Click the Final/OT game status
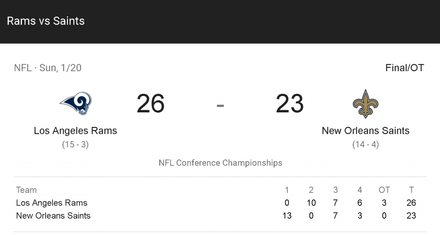The width and height of the screenshot is (440, 235). pos(404,68)
